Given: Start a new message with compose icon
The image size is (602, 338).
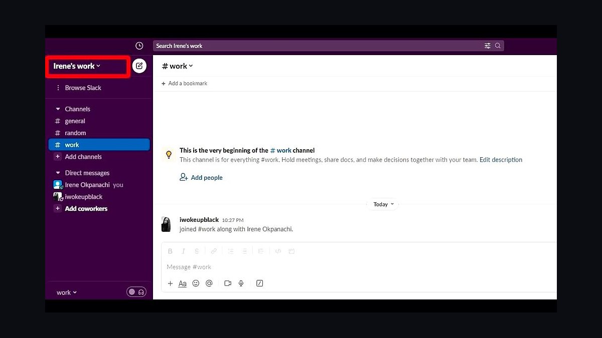Looking at the screenshot, I should point(139,66).
